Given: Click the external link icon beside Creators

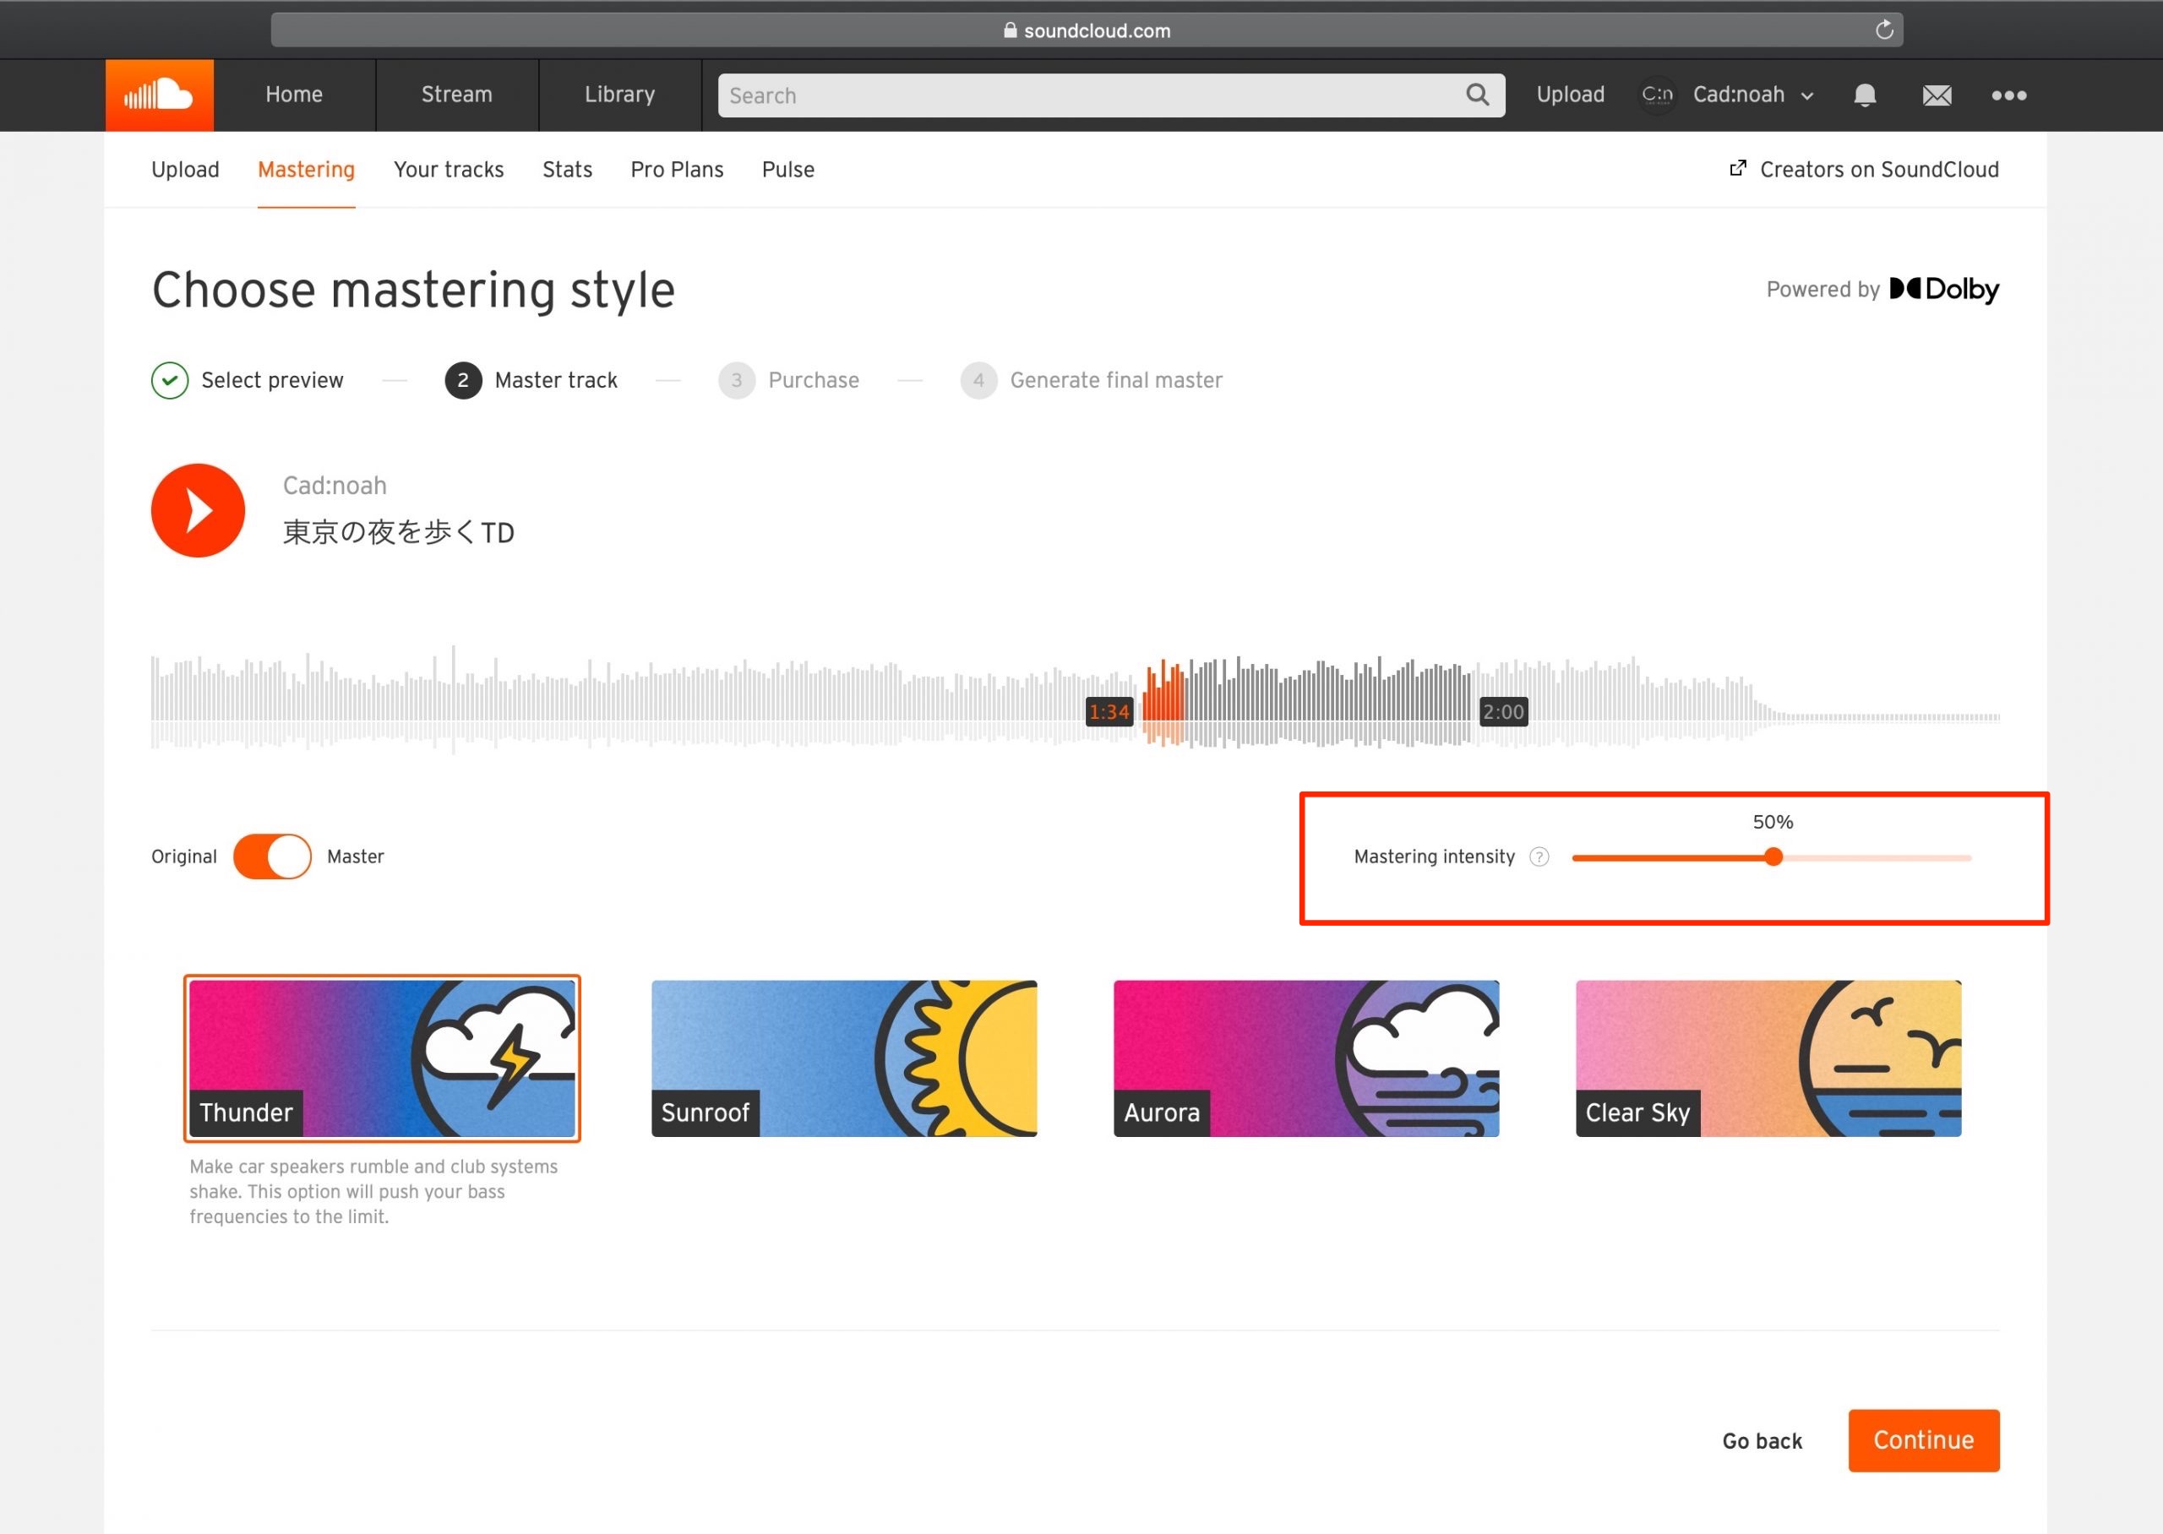Looking at the screenshot, I should click(1737, 168).
